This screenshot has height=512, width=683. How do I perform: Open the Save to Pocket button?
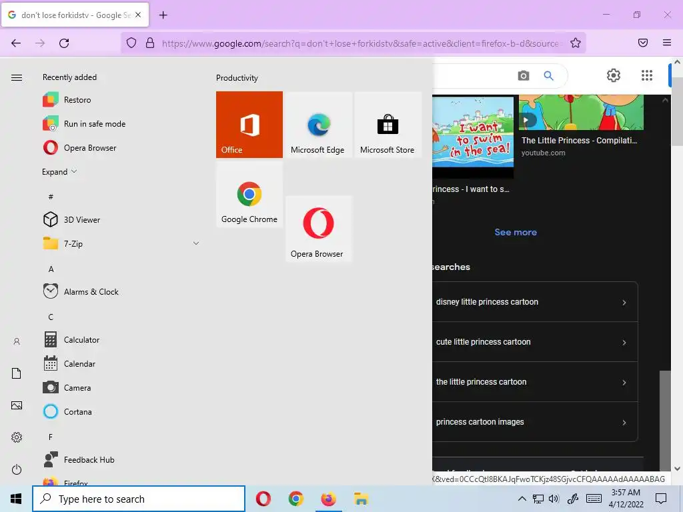pyautogui.click(x=643, y=43)
